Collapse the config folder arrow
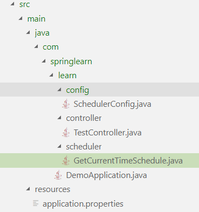 coord(59,90)
